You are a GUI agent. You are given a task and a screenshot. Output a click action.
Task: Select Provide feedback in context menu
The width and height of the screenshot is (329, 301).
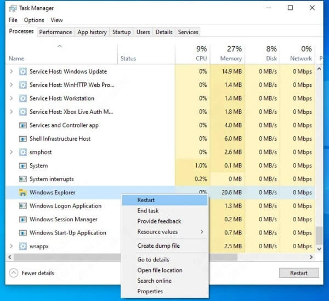pyautogui.click(x=165, y=221)
